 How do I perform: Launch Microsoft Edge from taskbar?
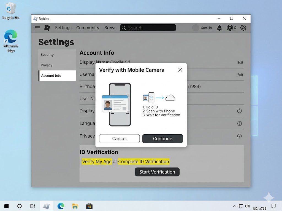click(x=61, y=206)
